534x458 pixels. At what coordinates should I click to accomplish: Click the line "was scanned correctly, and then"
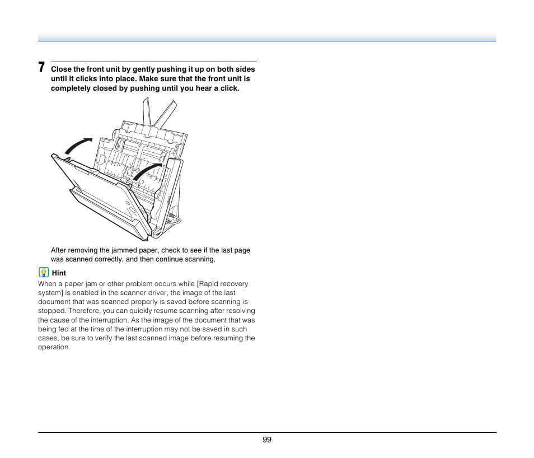click(133, 259)
